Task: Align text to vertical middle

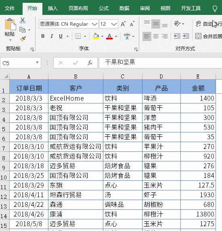Action: 156,24
